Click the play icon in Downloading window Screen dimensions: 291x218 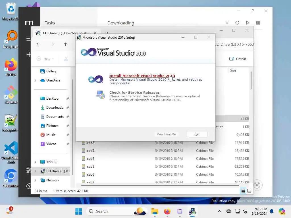248,23
